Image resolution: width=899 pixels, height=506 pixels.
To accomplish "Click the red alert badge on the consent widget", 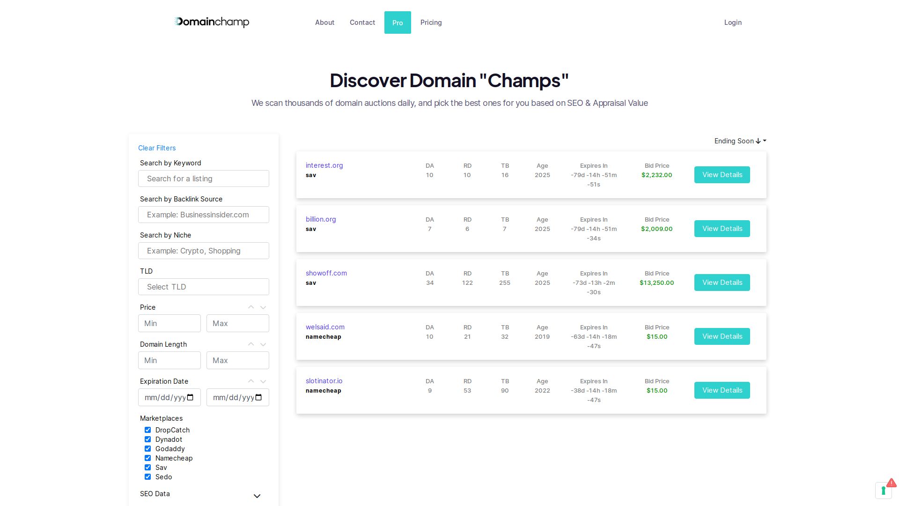I will click(891, 483).
